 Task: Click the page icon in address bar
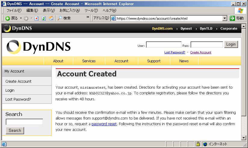[113, 18]
